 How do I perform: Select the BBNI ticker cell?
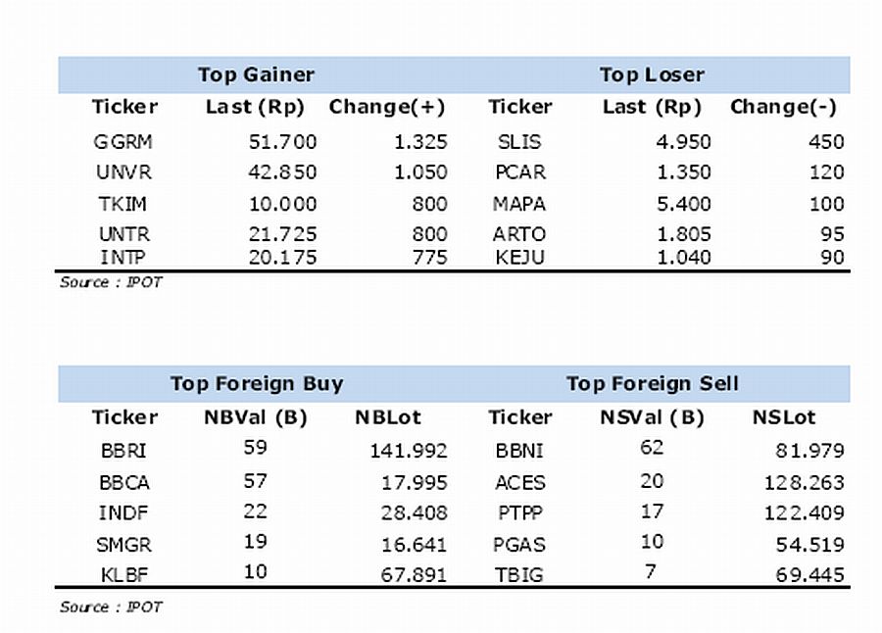pos(519,451)
